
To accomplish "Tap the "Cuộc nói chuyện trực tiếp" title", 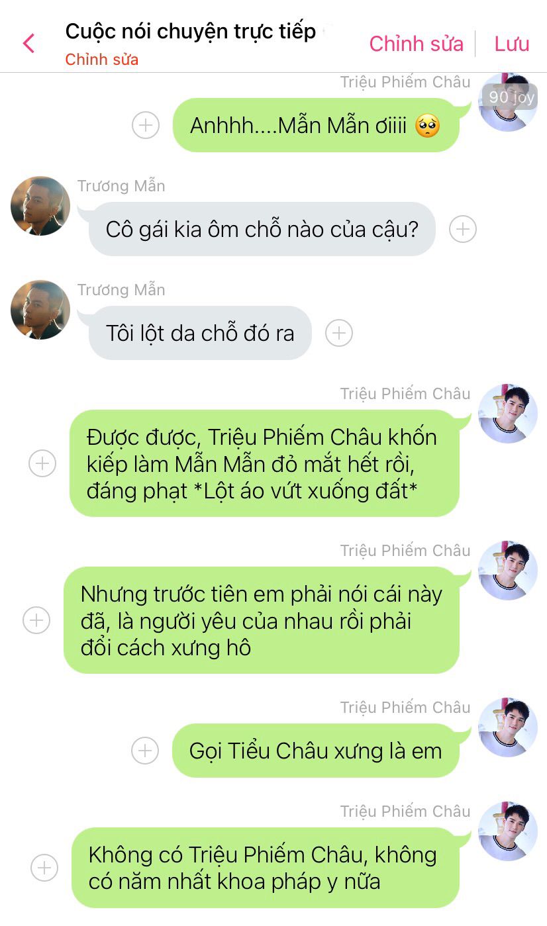I will [x=191, y=31].
